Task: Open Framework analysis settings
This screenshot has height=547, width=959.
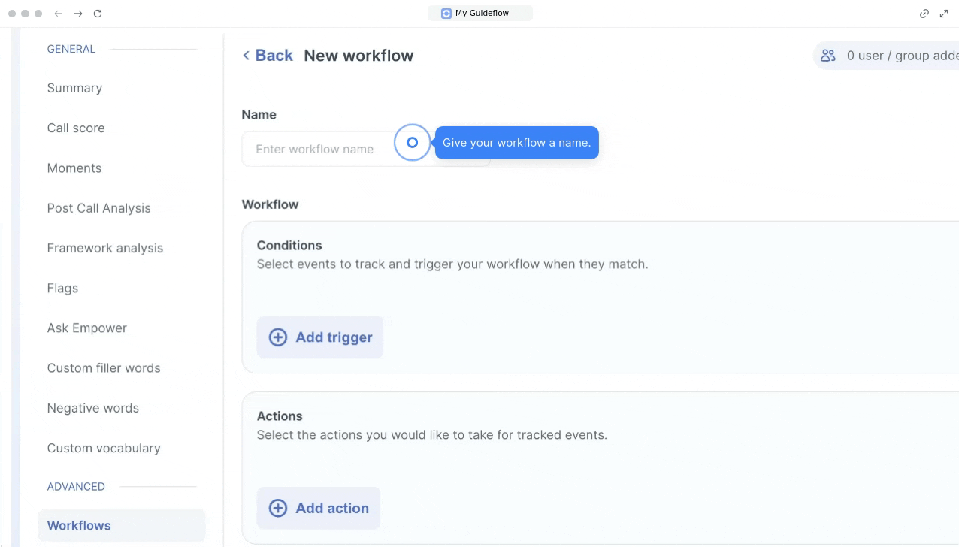Action: tap(105, 248)
